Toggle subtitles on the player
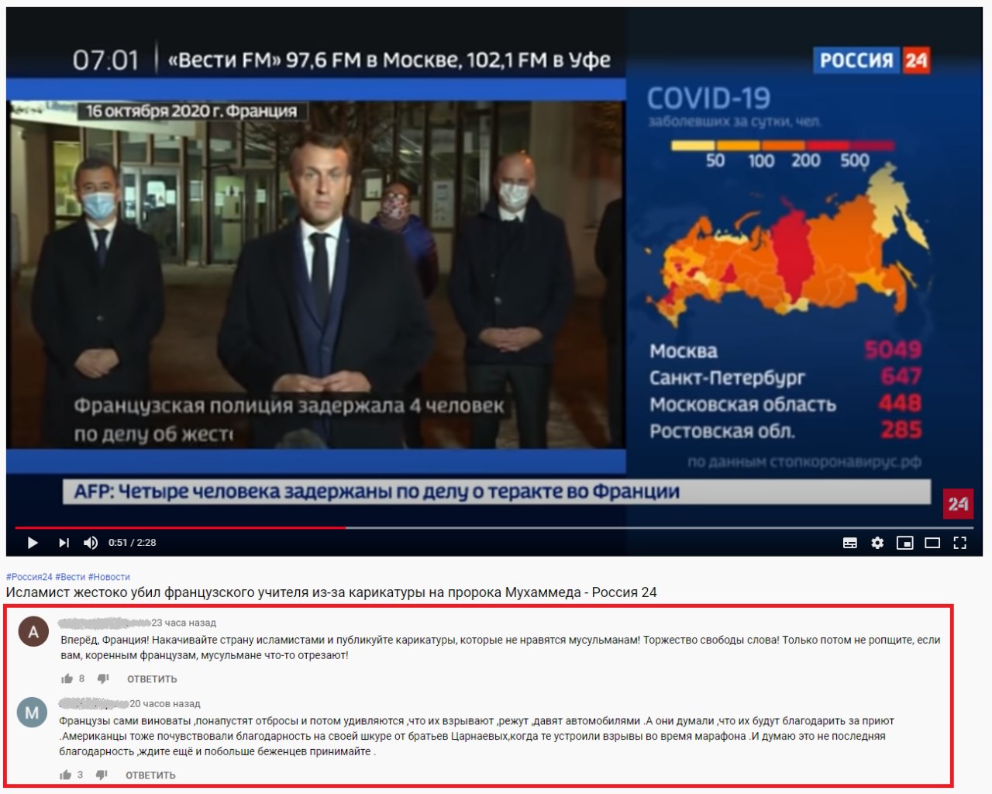The height and width of the screenshot is (794, 992). point(850,543)
